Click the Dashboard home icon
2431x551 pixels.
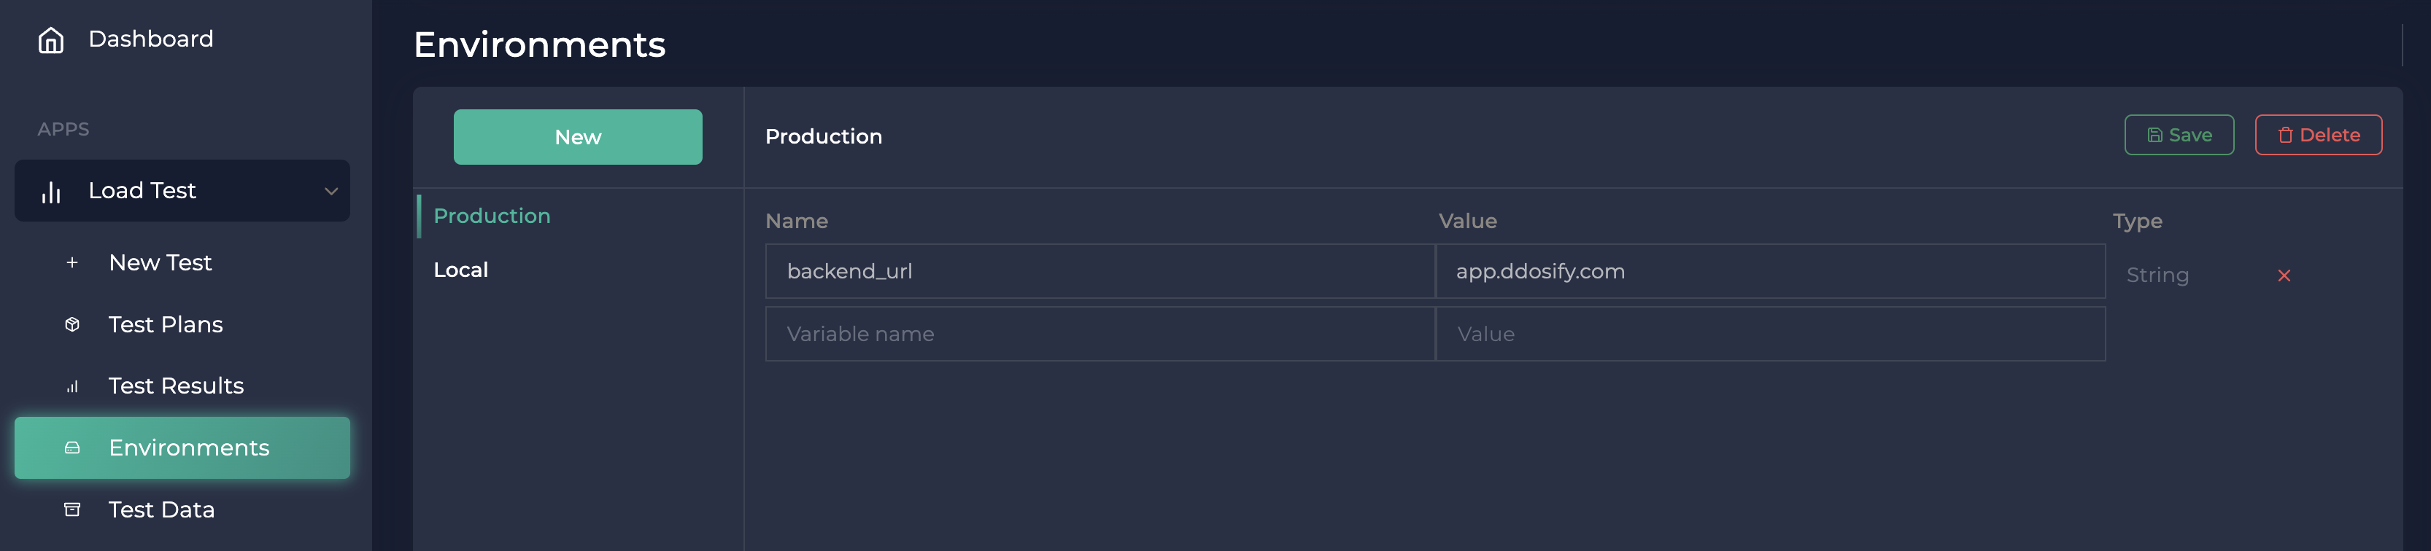52,39
